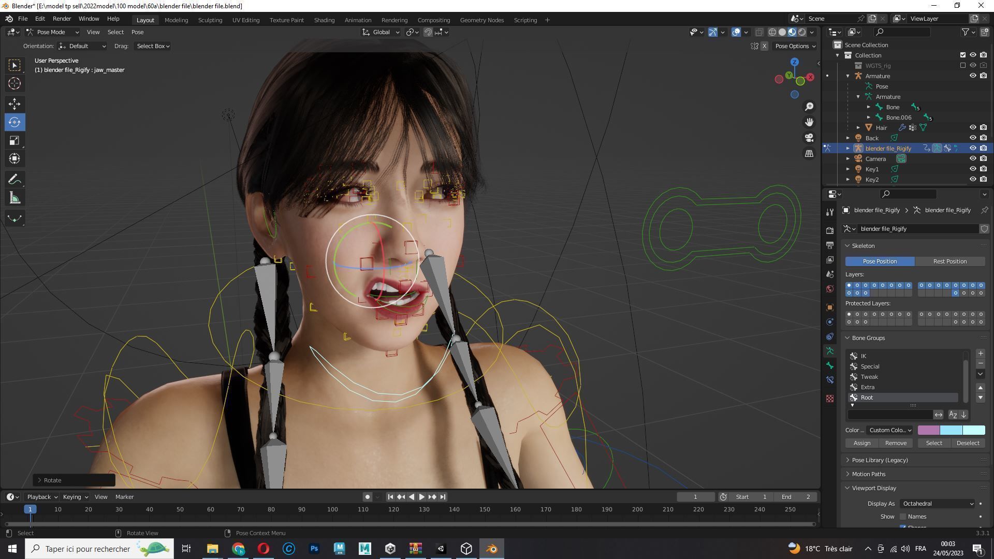Toggle Collection exclude checkbox in outliner

point(963,55)
